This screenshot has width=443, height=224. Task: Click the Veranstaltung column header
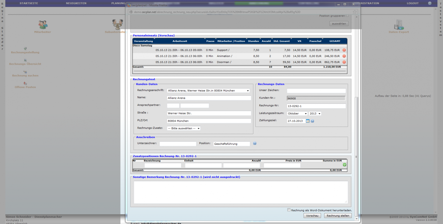[x=144, y=41]
